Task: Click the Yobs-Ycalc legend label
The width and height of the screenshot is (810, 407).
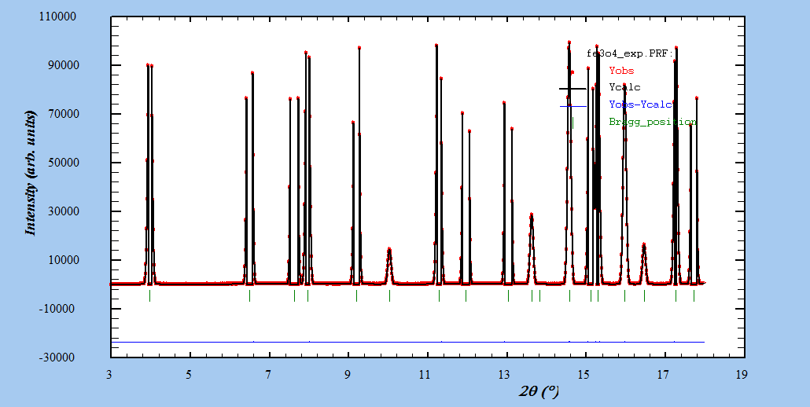Action: pyautogui.click(x=641, y=104)
